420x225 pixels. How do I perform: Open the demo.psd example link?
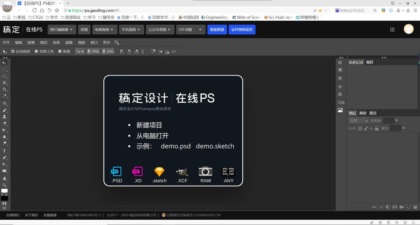(176, 146)
